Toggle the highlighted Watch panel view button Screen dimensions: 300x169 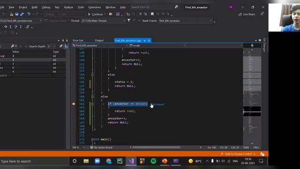[66, 46]
